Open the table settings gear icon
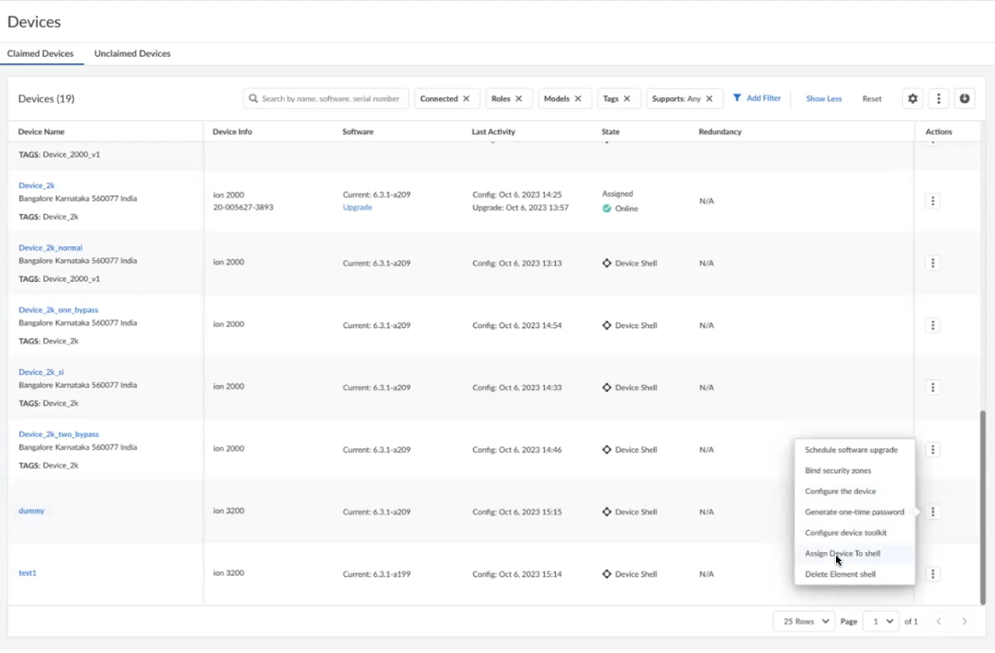 coord(912,98)
